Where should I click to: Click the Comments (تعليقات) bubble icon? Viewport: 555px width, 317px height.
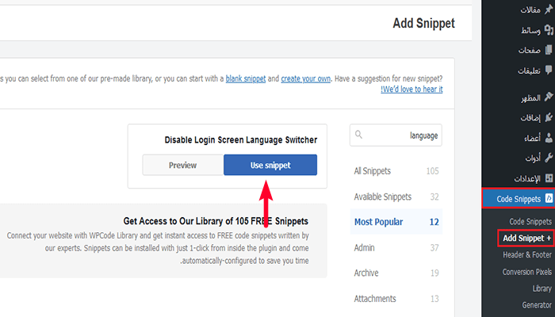(549, 70)
